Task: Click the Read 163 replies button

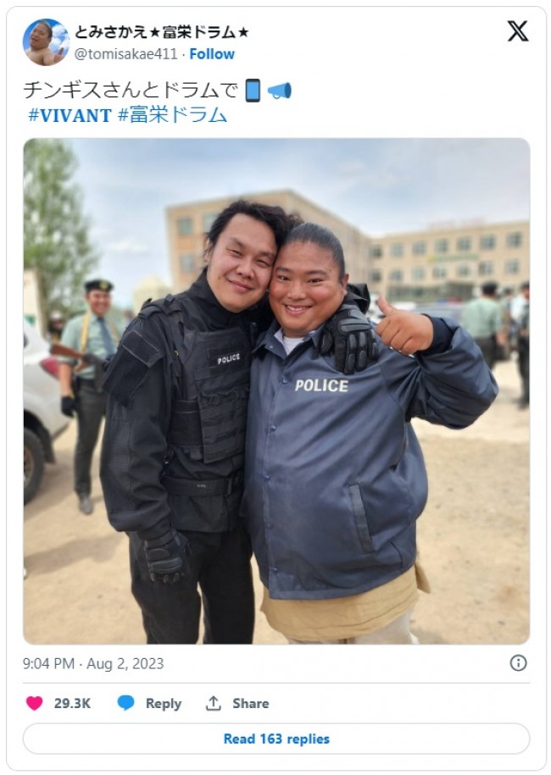Action: coord(276,739)
